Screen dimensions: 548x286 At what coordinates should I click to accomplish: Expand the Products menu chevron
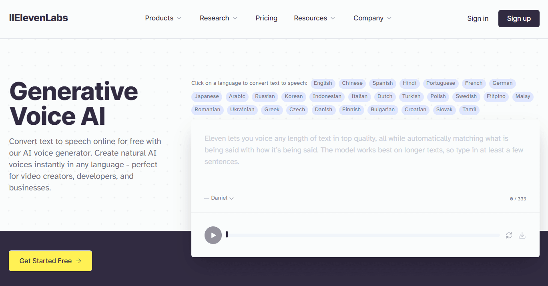coord(179,18)
